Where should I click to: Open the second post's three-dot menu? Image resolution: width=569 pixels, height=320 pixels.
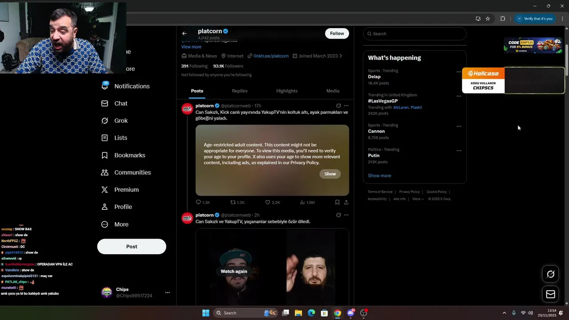(x=346, y=215)
